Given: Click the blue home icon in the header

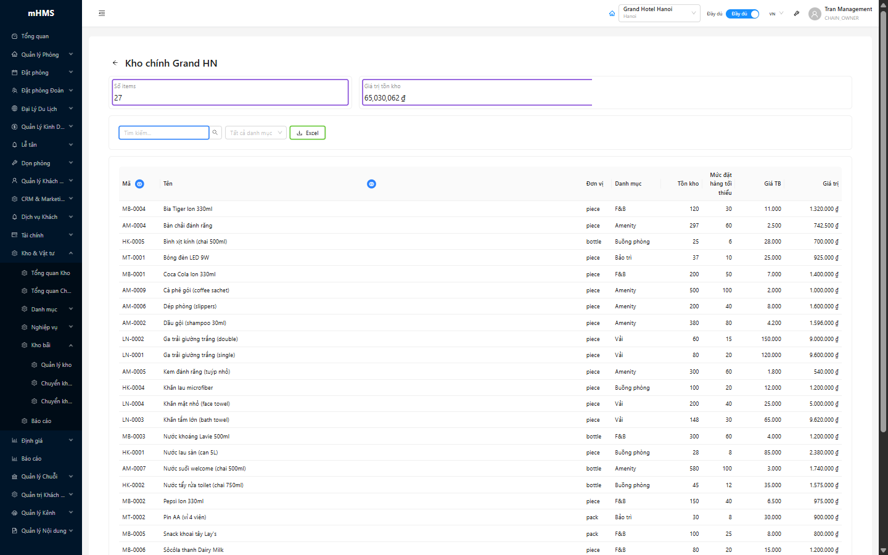Looking at the screenshot, I should 612,14.
